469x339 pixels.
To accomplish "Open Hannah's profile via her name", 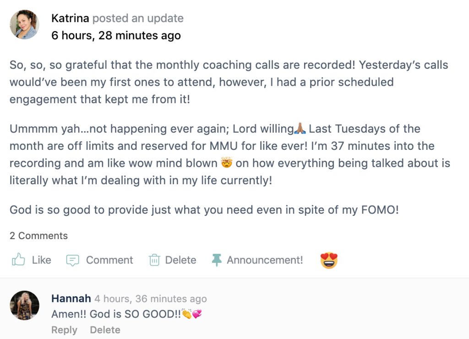I will (71, 299).
